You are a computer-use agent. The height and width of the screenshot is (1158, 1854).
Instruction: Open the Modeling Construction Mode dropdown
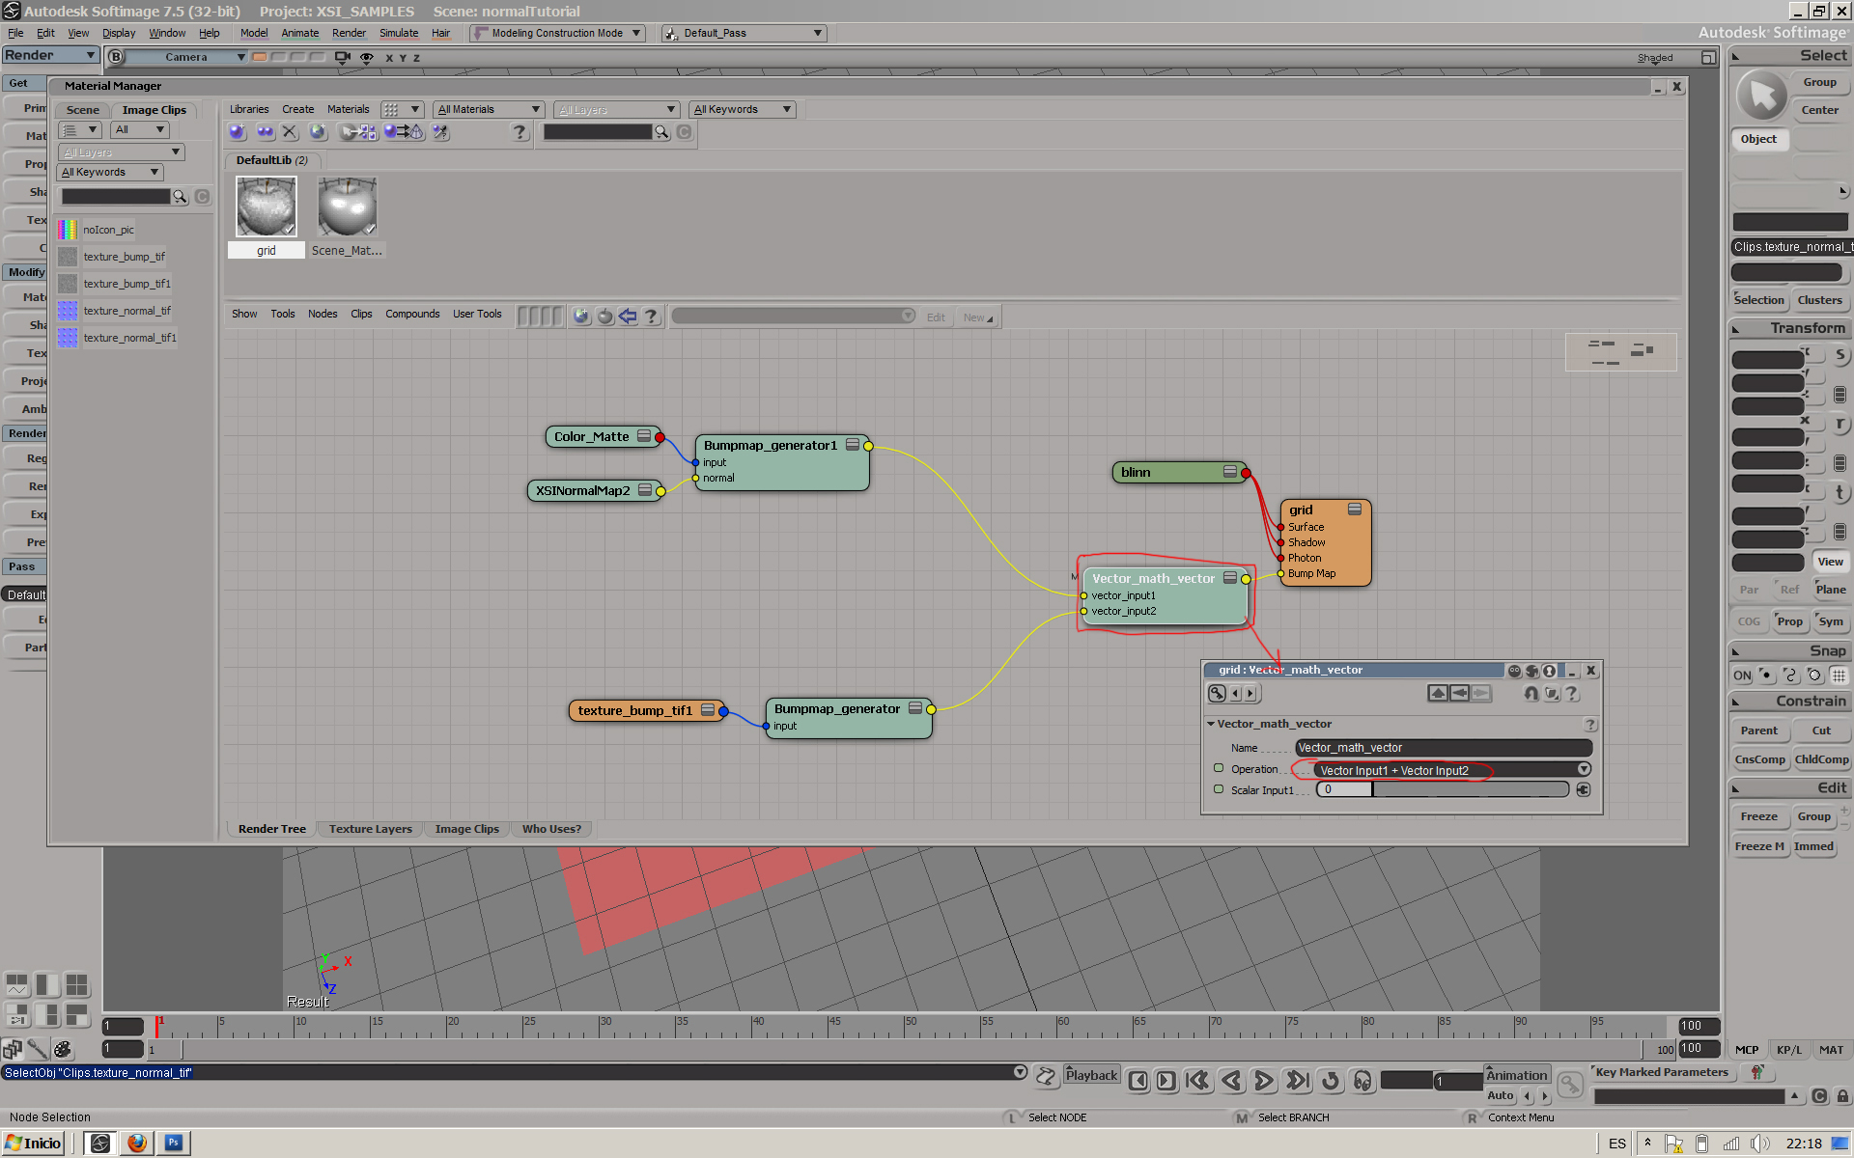557,33
